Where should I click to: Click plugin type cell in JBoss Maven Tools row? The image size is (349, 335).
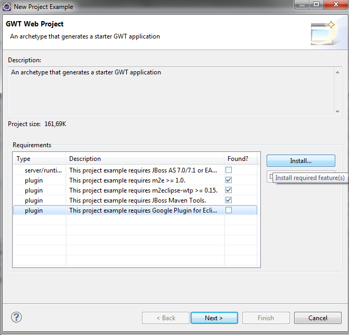point(34,200)
